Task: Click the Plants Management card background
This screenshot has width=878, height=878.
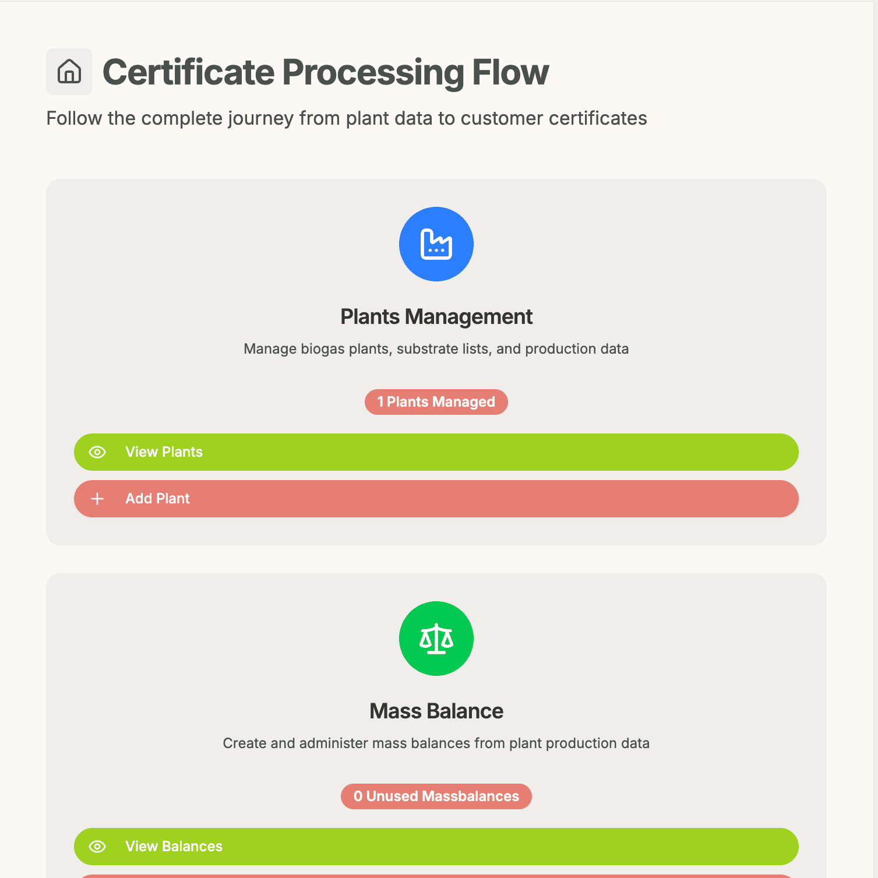Action: [175, 262]
